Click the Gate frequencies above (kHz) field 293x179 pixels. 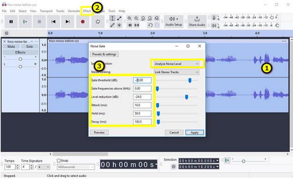pos(142,88)
